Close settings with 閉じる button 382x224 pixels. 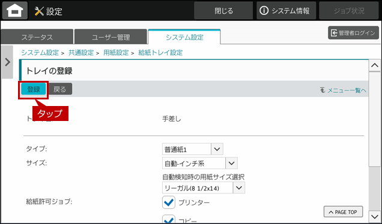click(x=223, y=10)
